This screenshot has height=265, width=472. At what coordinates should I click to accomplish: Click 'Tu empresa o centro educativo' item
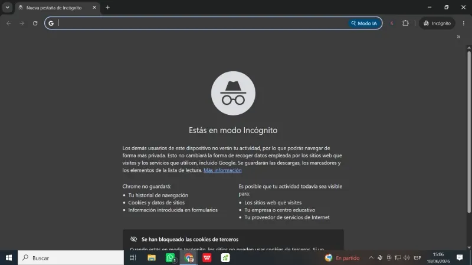(280, 210)
